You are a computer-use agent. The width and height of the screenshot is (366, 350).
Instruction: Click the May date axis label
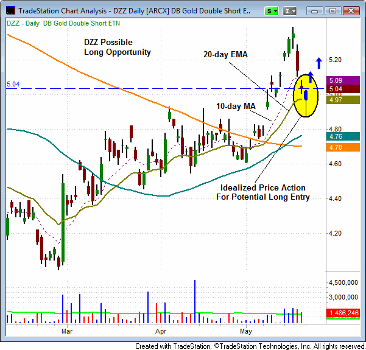pos(246,331)
